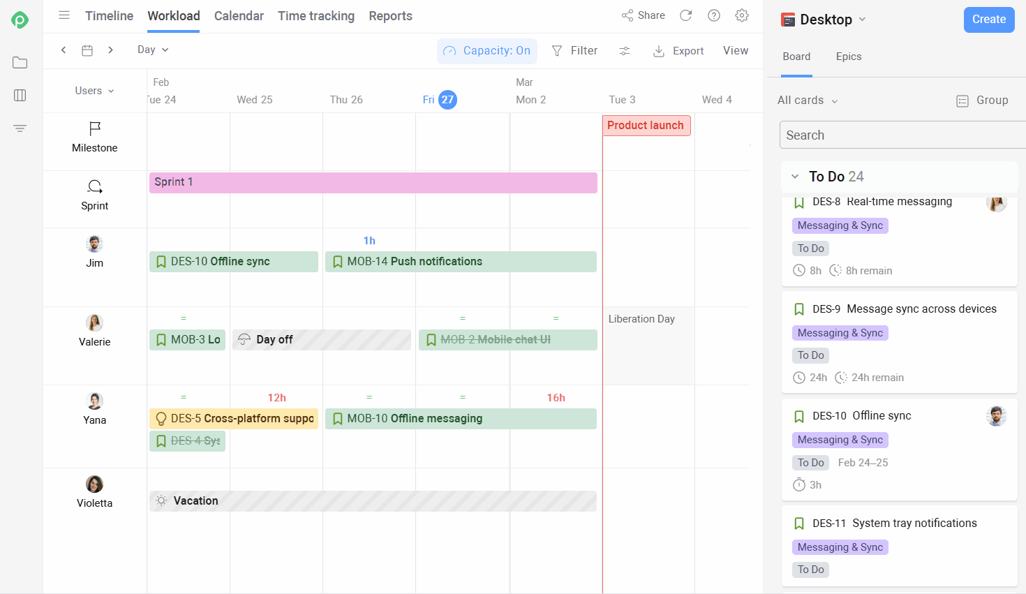Open the Users grouping dropdown
The width and height of the screenshot is (1026, 594).
click(x=94, y=91)
